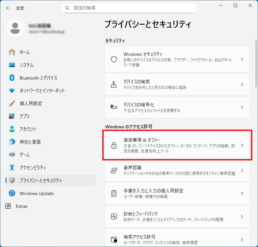Click the vertical scrollbar on the right
The image size is (258, 247).
[256, 63]
